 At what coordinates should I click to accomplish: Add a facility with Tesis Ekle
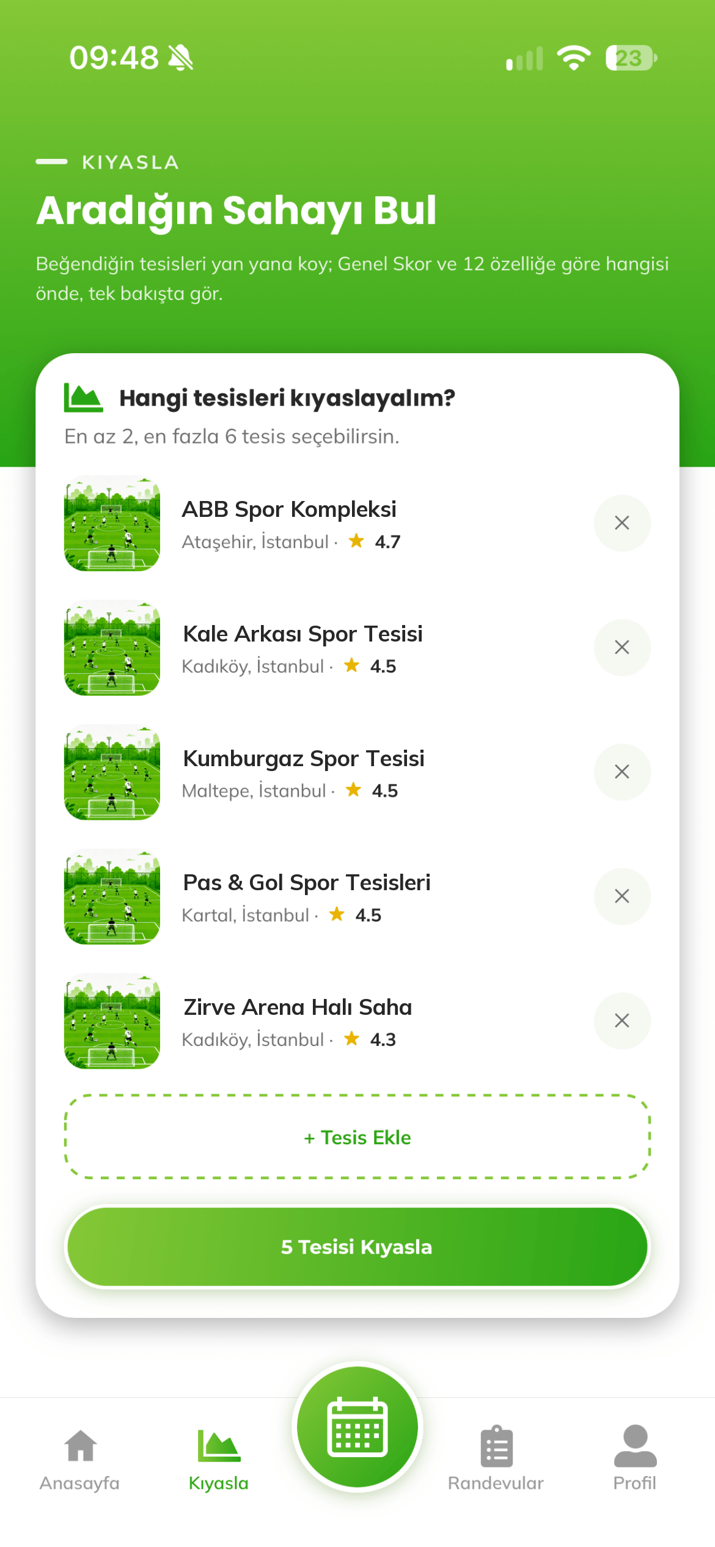tap(358, 1137)
